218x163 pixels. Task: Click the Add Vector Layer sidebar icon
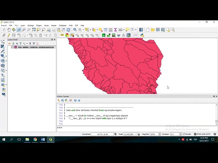coord(3,42)
